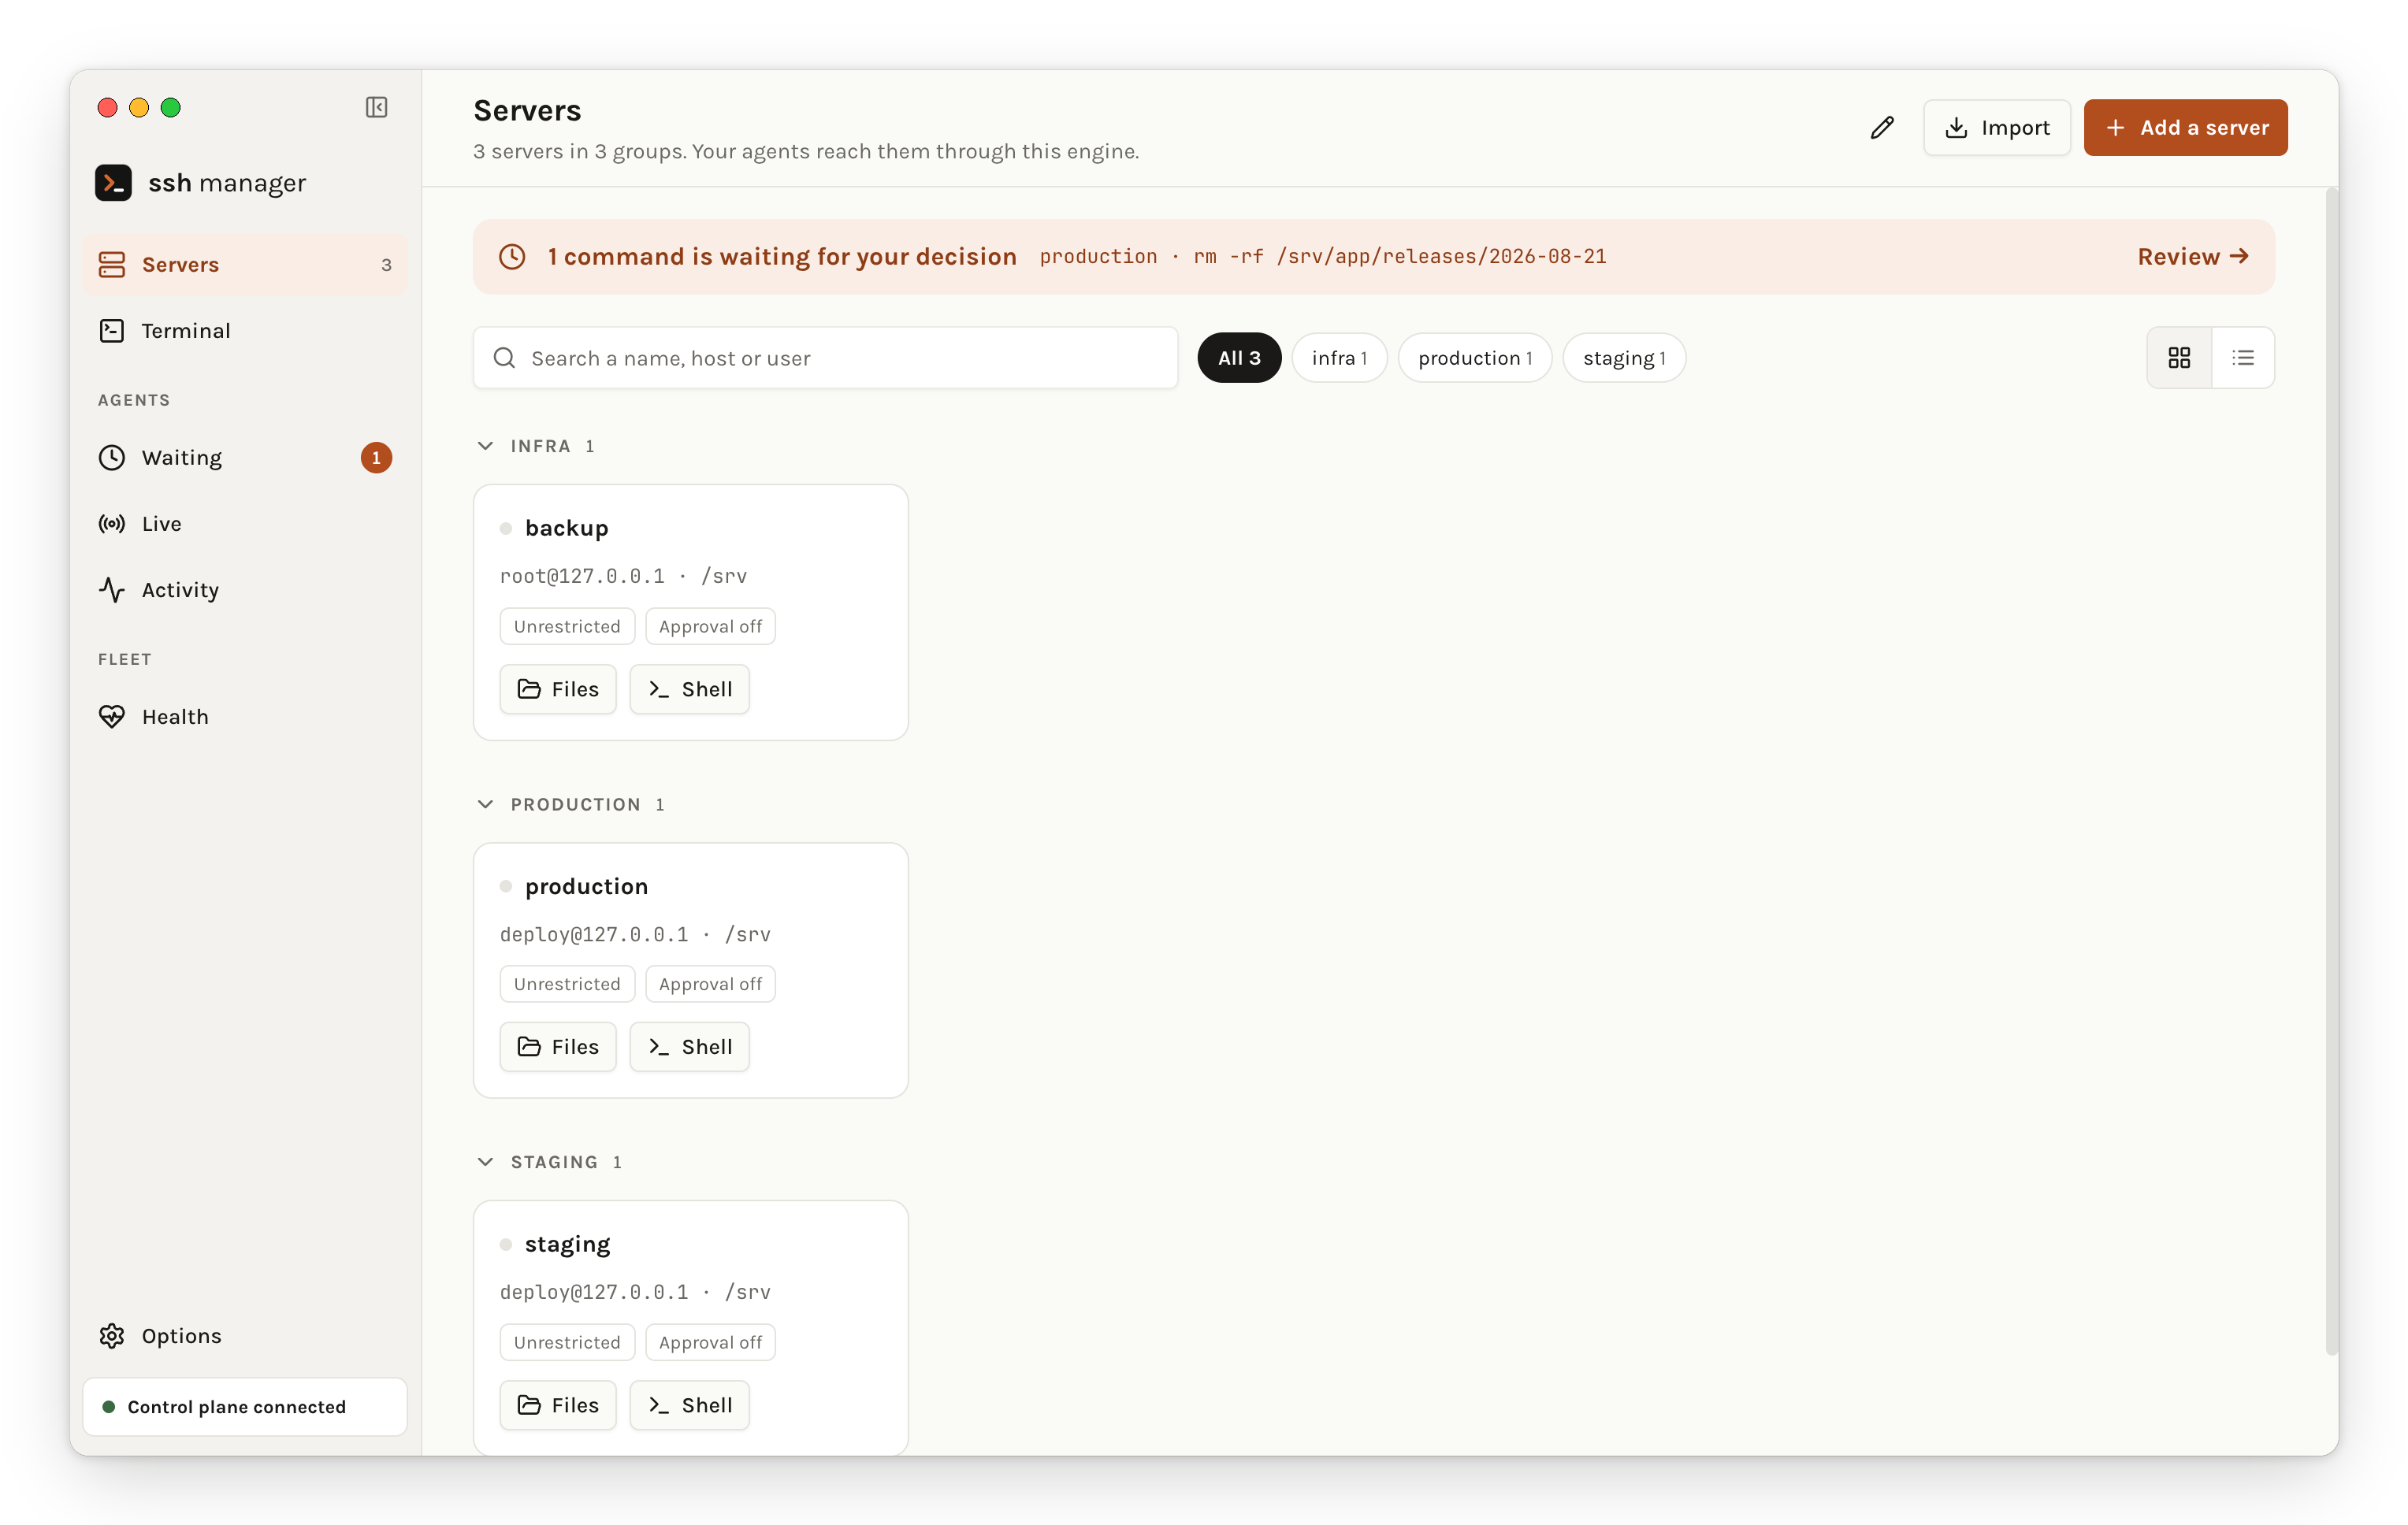Open the Servers section in sidebar
The width and height of the screenshot is (2408, 1525).
pyautogui.click(x=245, y=264)
